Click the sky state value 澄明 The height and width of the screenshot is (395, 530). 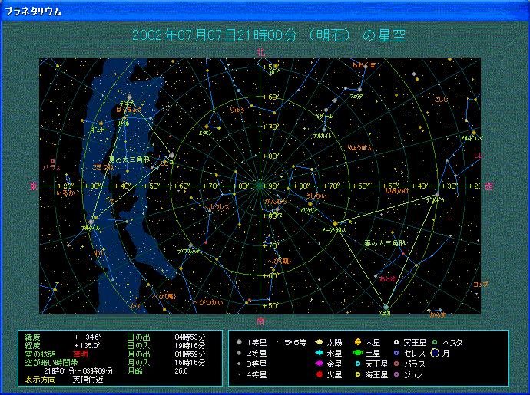[81, 354]
